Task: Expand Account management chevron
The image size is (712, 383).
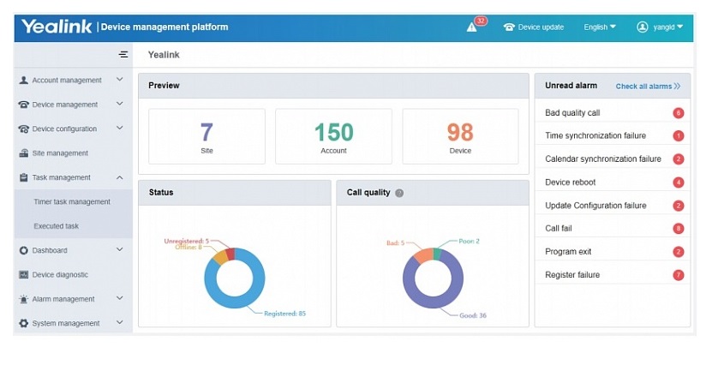Action: click(119, 80)
